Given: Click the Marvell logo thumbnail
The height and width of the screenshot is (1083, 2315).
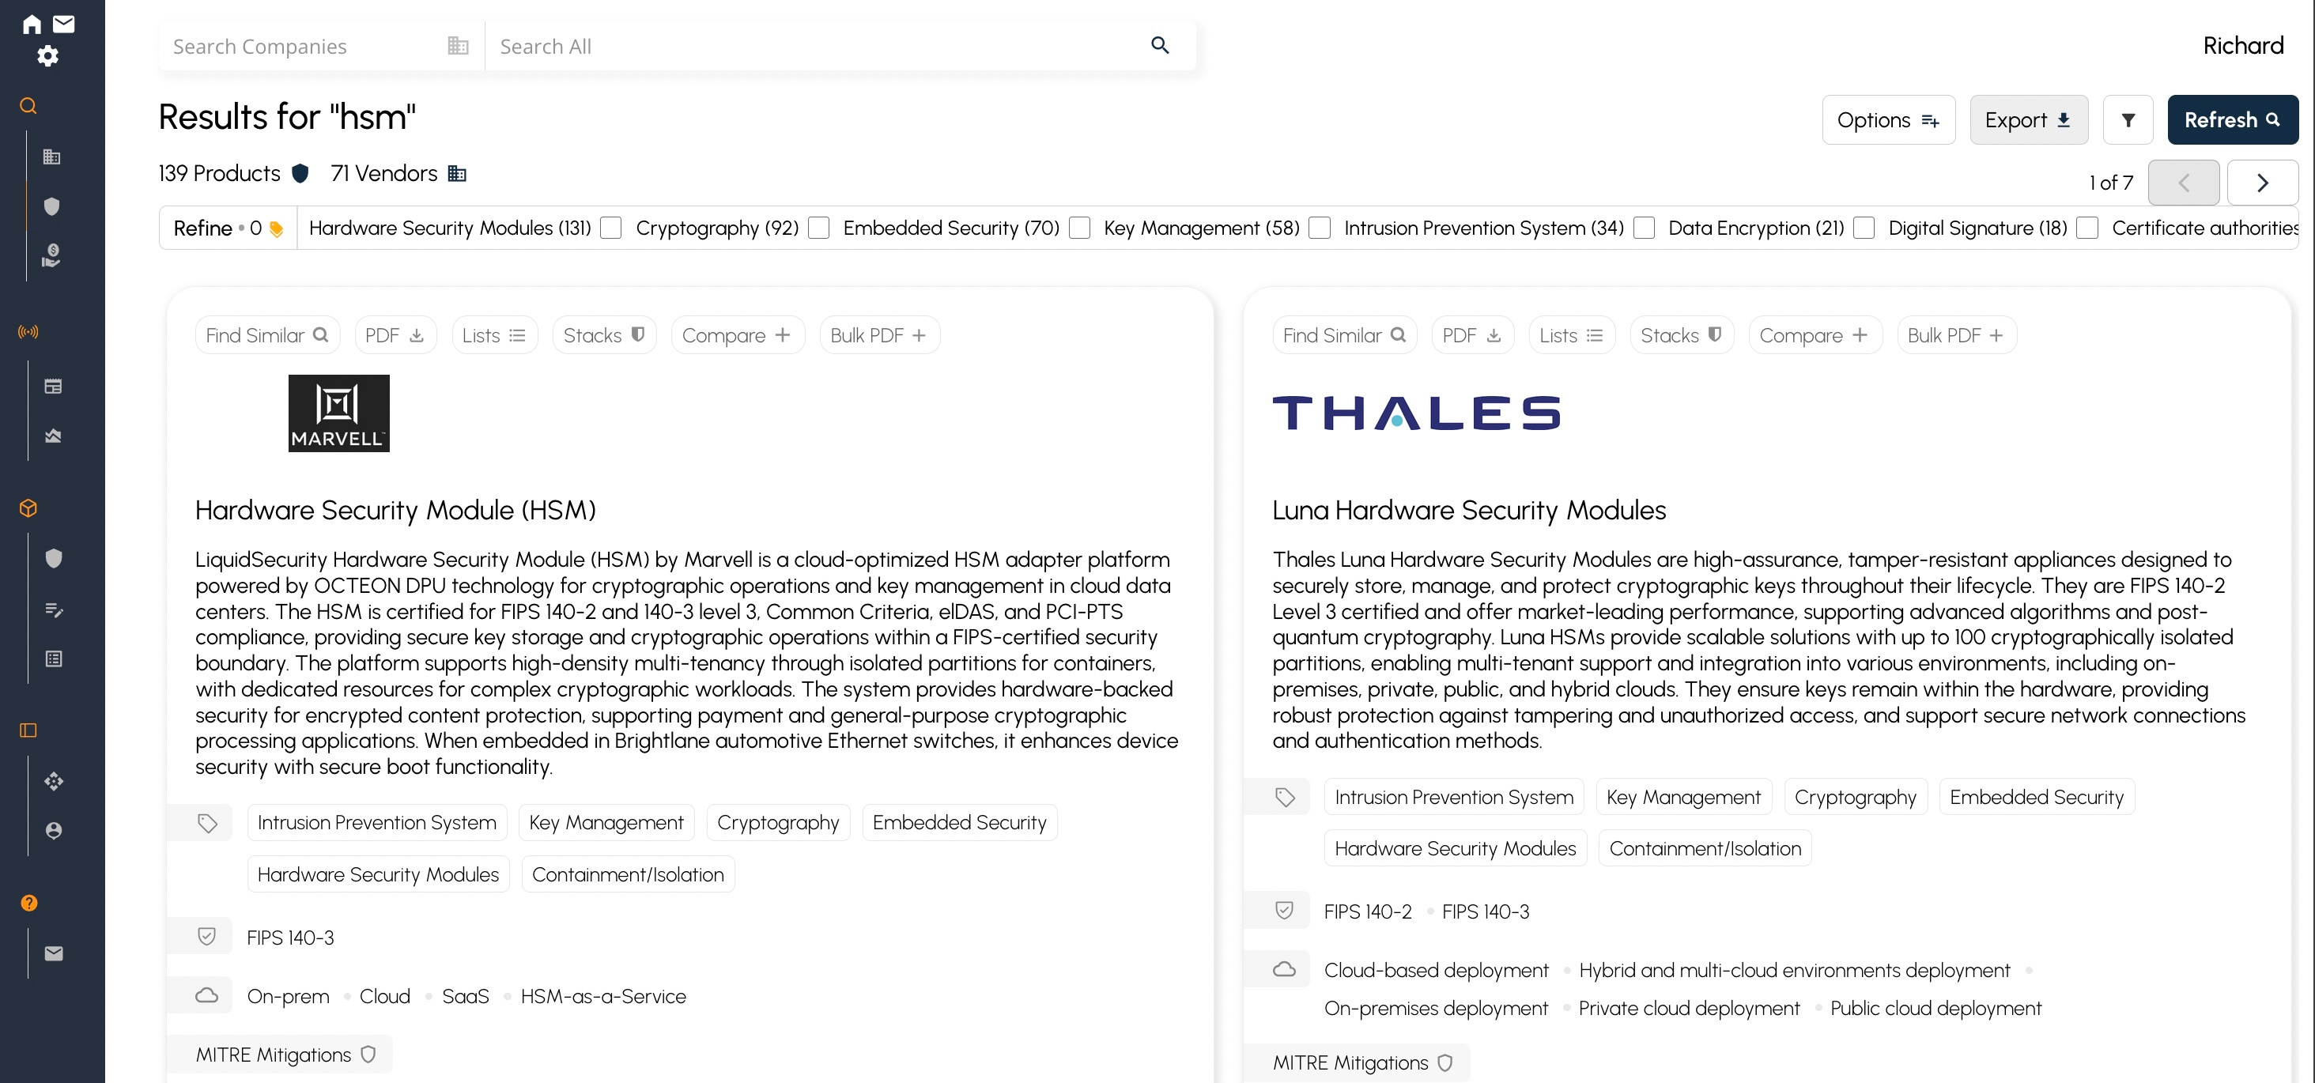Looking at the screenshot, I should pyautogui.click(x=339, y=413).
